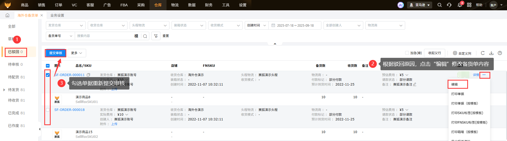The image size is (507, 141).
Task: Open the help question mark icon
Action: (500, 53)
